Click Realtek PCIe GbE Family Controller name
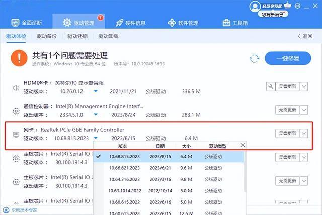This screenshot has height=215, width=322. click(83, 130)
